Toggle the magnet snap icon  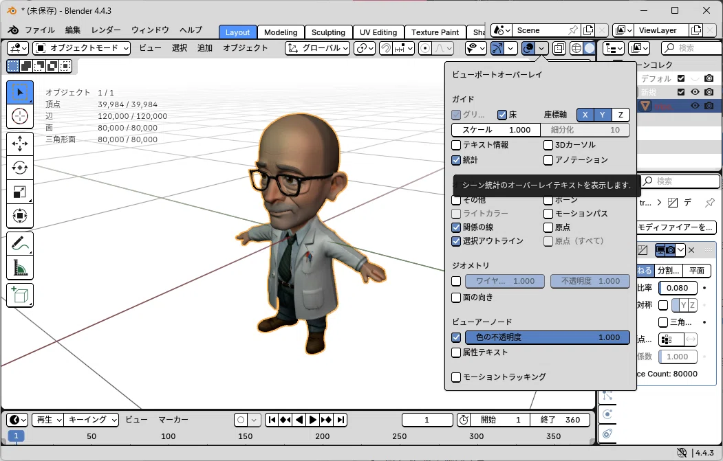click(385, 48)
